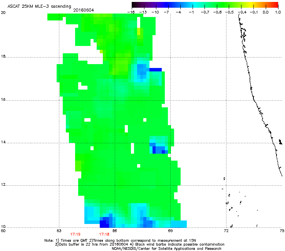Click the 'ASCAT 25KM MLE-3 ascending' title

[x=39, y=7]
